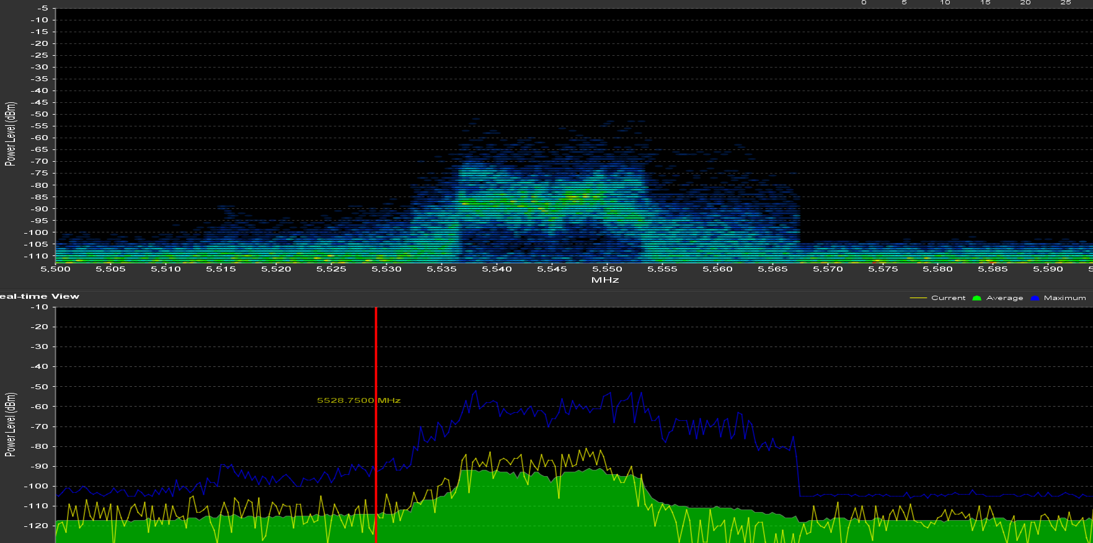Image resolution: width=1093 pixels, height=543 pixels.
Task: Click the 5,535 frequency tick label
Action: [442, 269]
